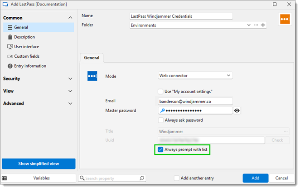Open the Folder Environments dropdown arrow
Screen dimensions: 300x189
[x=249, y=25]
